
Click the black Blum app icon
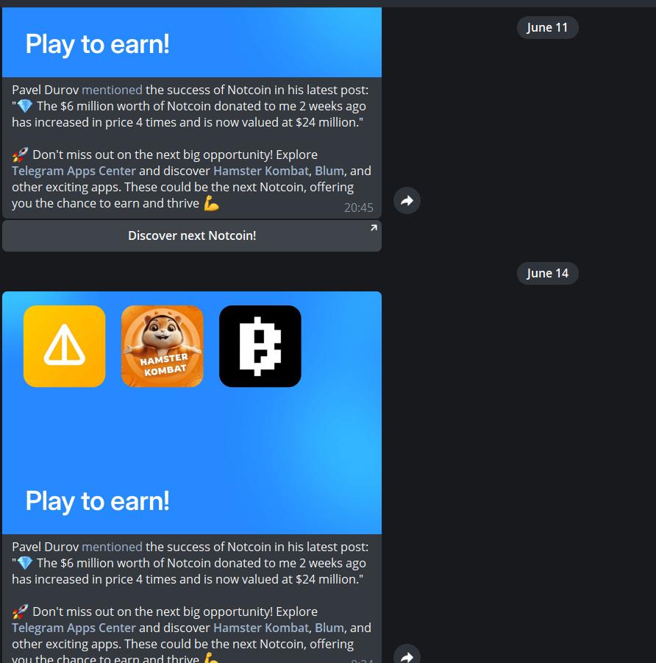click(260, 346)
